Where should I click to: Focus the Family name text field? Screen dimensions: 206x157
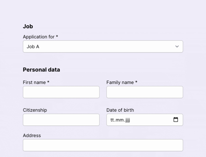click(145, 92)
